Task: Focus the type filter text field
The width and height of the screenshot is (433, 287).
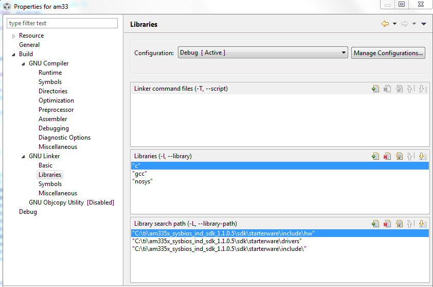Action: coord(62,23)
